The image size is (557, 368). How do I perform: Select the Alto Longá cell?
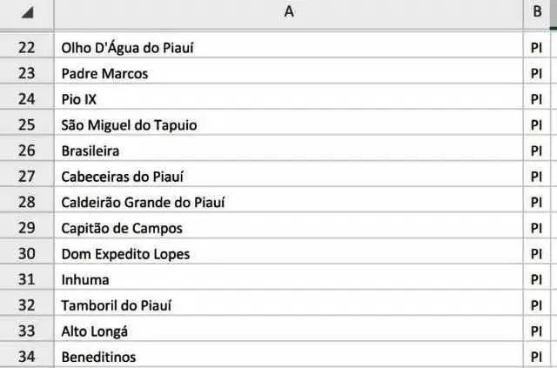click(x=288, y=331)
